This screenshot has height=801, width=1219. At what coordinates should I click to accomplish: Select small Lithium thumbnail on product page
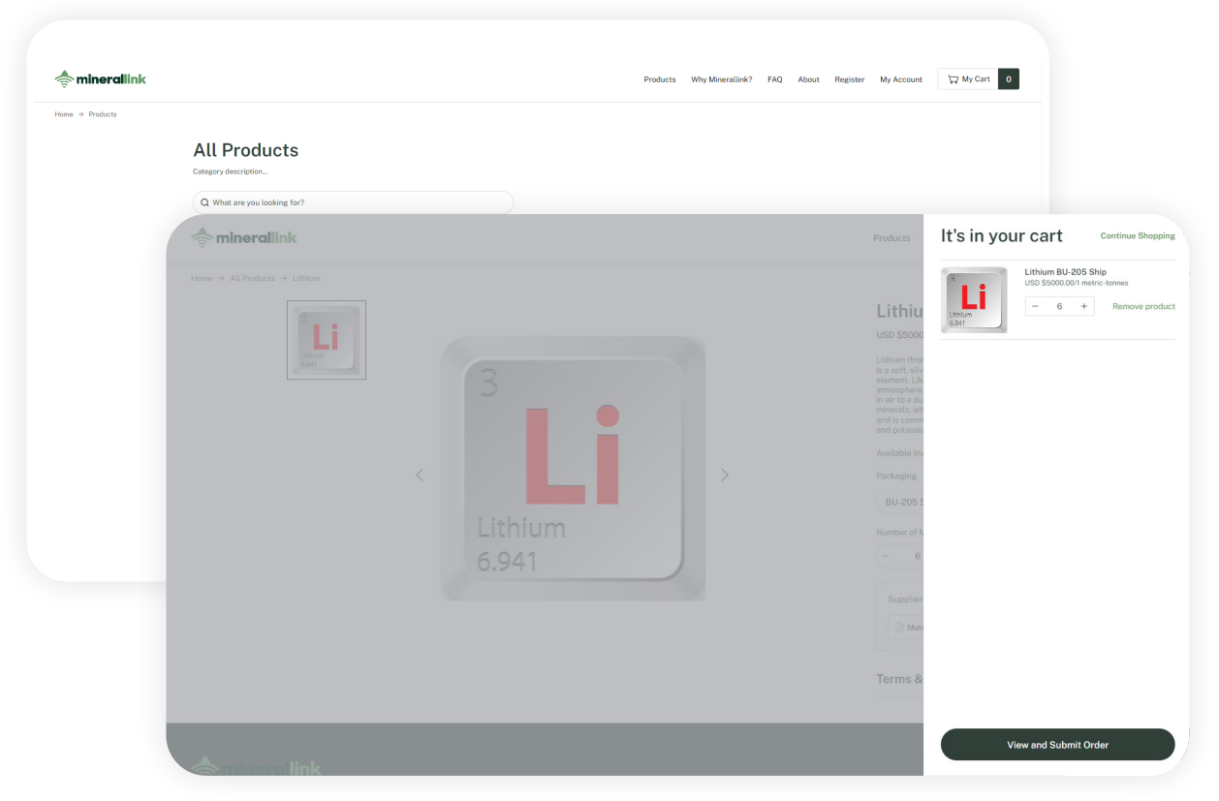327,340
